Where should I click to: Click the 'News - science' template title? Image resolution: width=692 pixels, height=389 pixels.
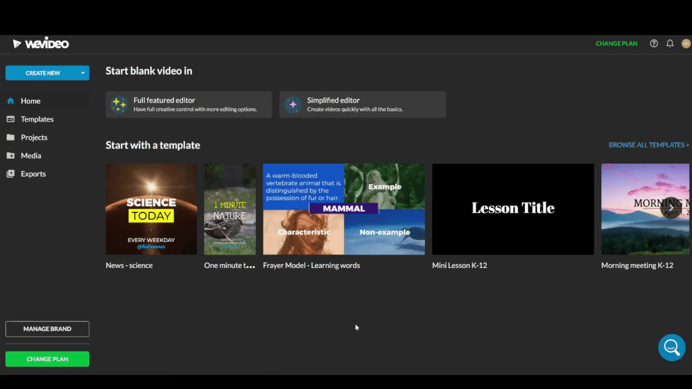[x=129, y=265]
